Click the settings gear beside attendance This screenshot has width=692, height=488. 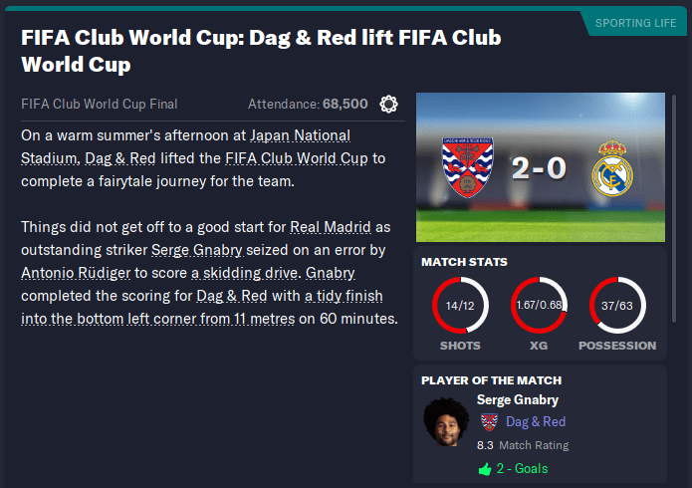[389, 104]
